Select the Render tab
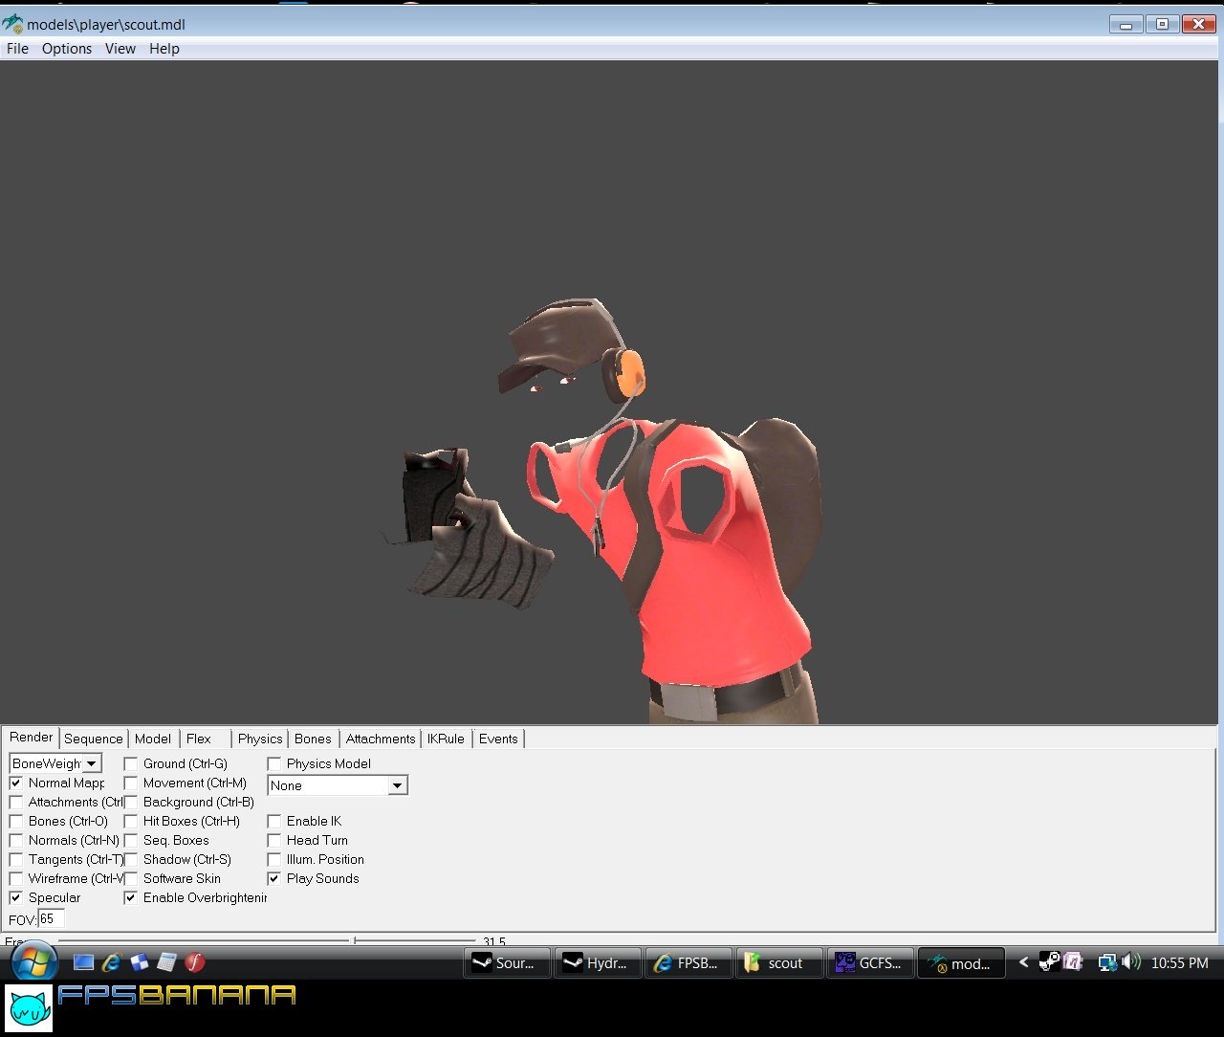The height and width of the screenshot is (1037, 1224). pyautogui.click(x=32, y=738)
